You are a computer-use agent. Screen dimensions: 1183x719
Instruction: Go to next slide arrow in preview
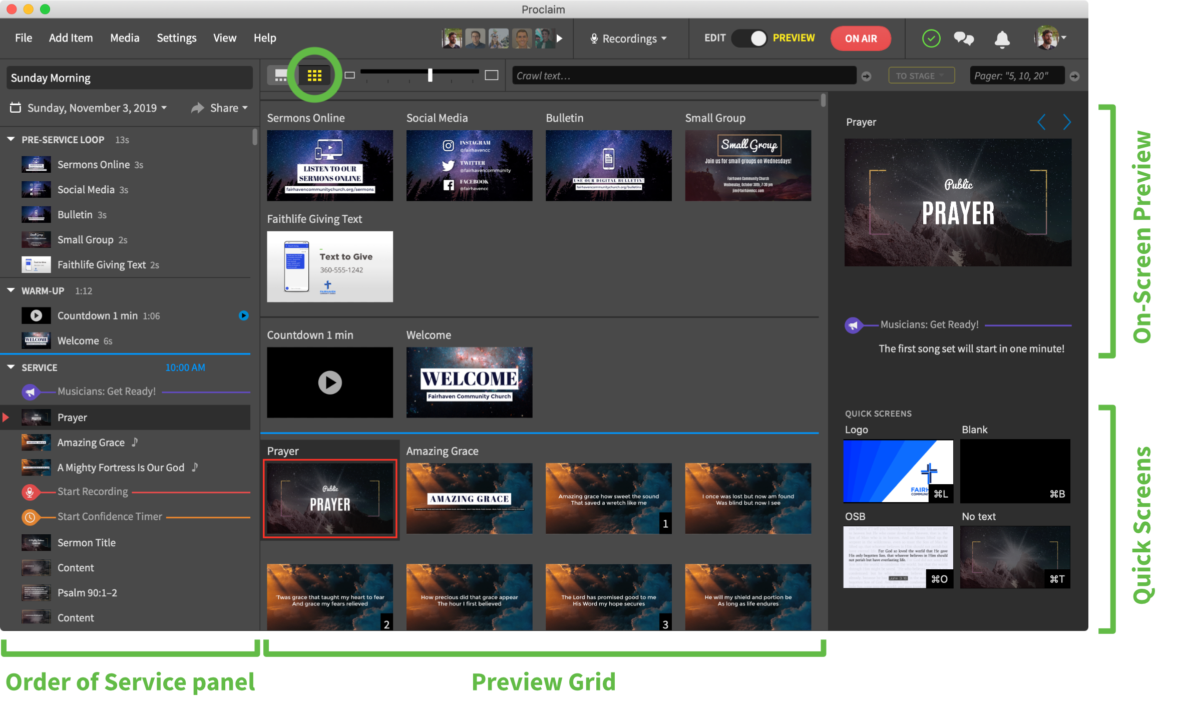point(1067,122)
